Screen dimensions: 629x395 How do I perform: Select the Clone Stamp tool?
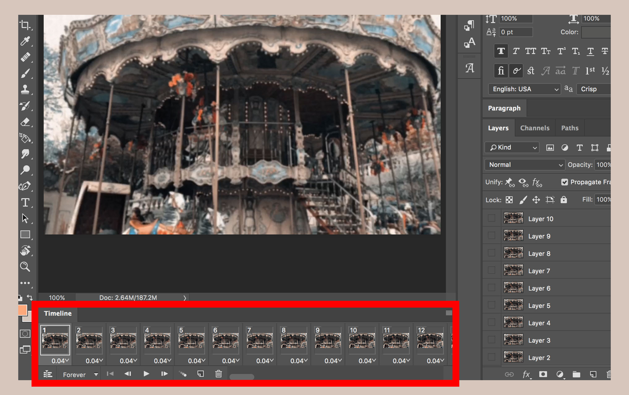26,90
